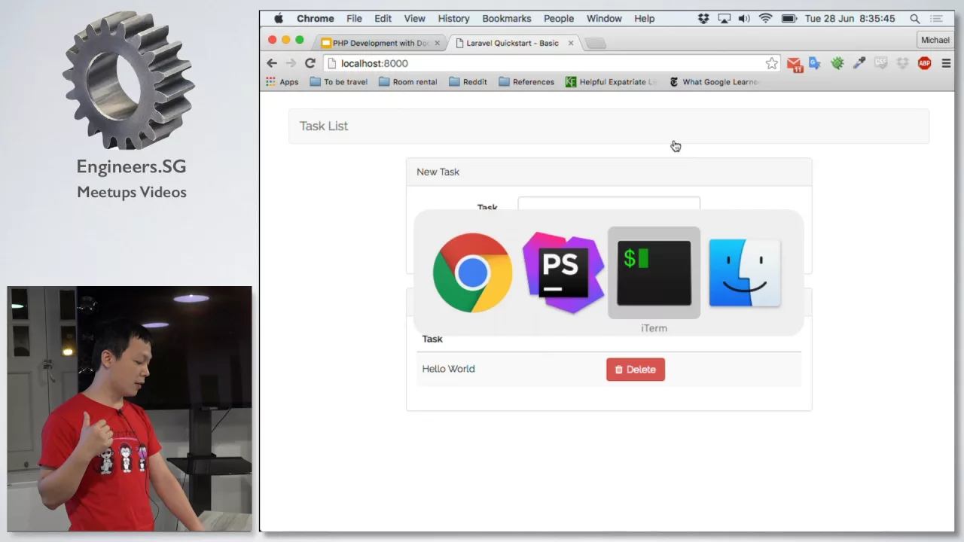This screenshot has height=542, width=964.
Task: Open the Google Translate extension
Action: [815, 63]
